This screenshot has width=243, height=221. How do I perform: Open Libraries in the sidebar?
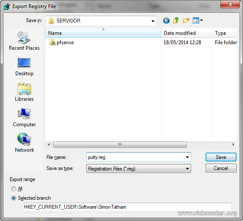point(24,92)
